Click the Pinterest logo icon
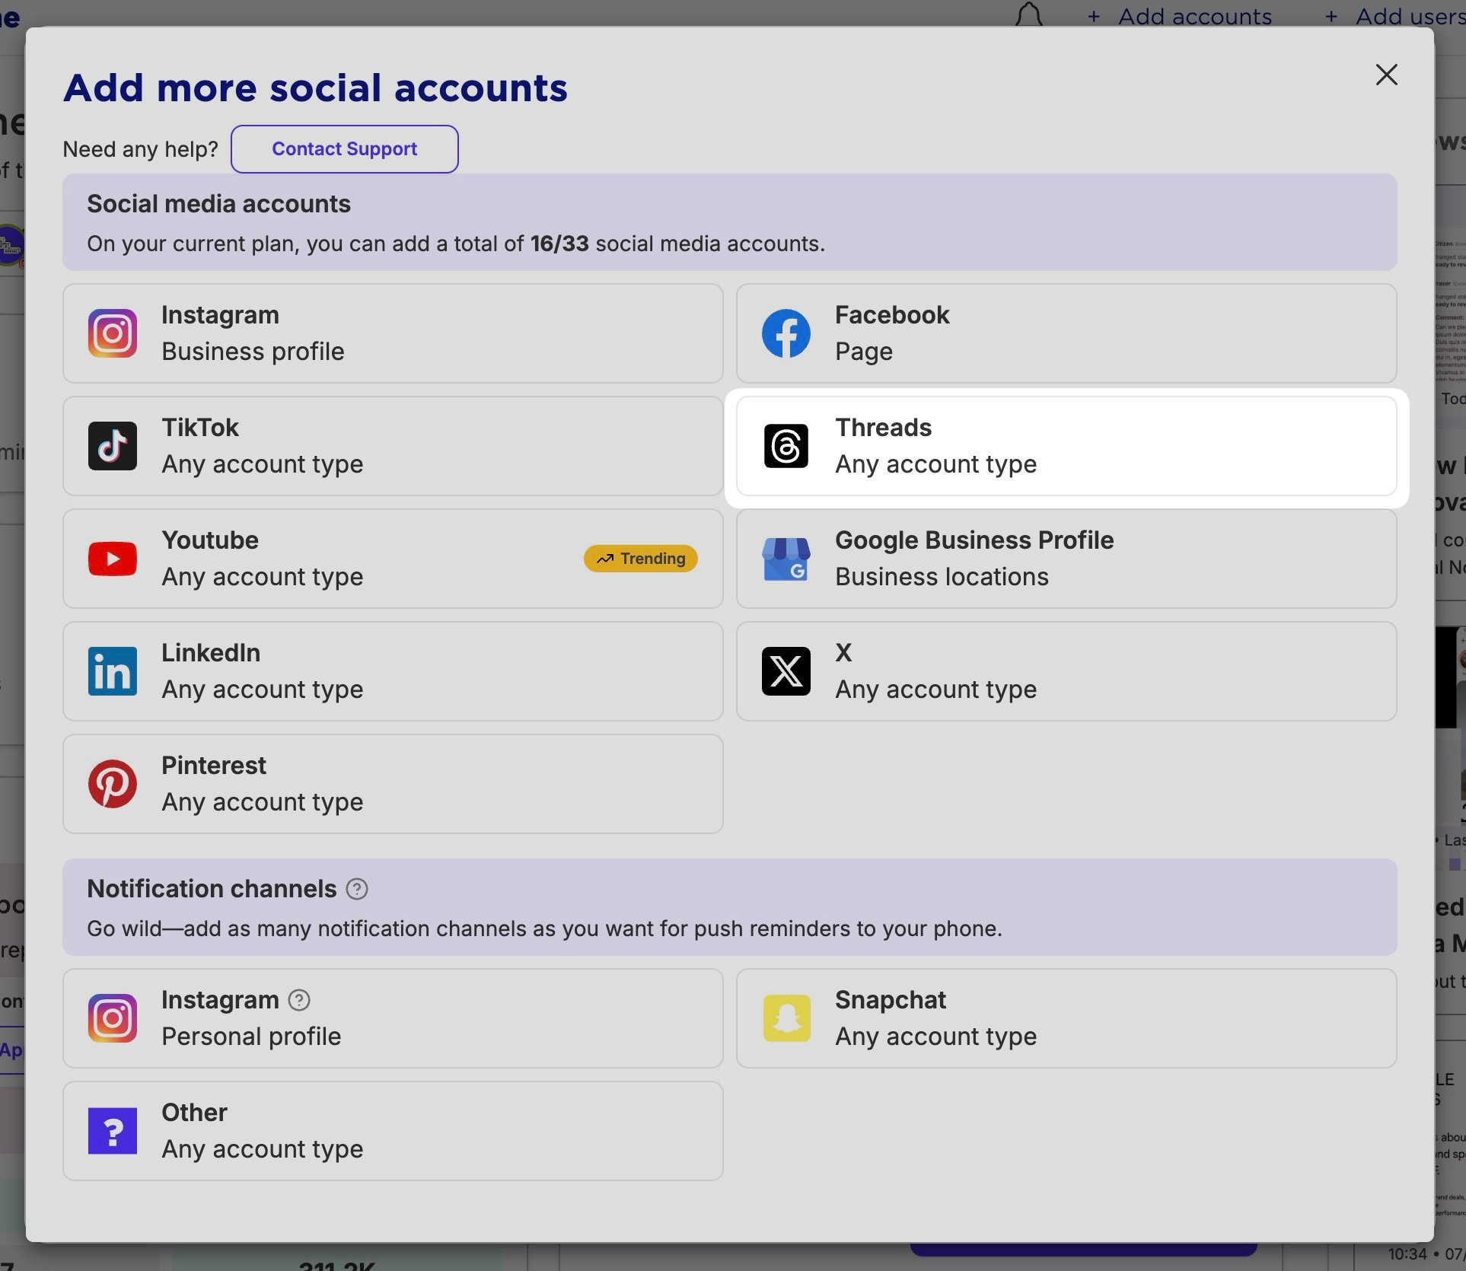 click(x=113, y=784)
